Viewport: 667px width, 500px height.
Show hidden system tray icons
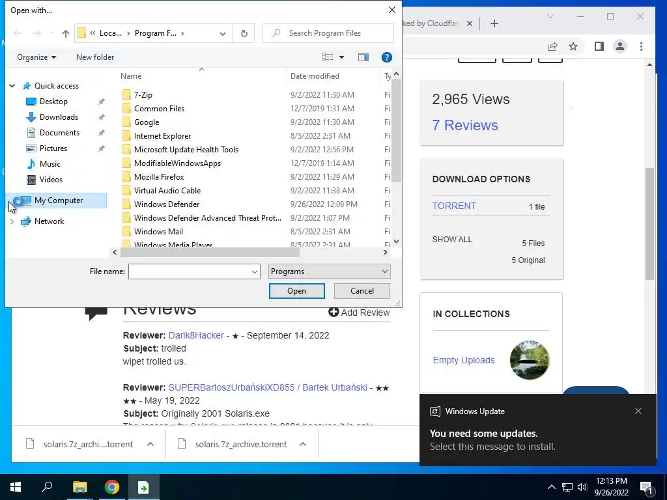point(551,487)
